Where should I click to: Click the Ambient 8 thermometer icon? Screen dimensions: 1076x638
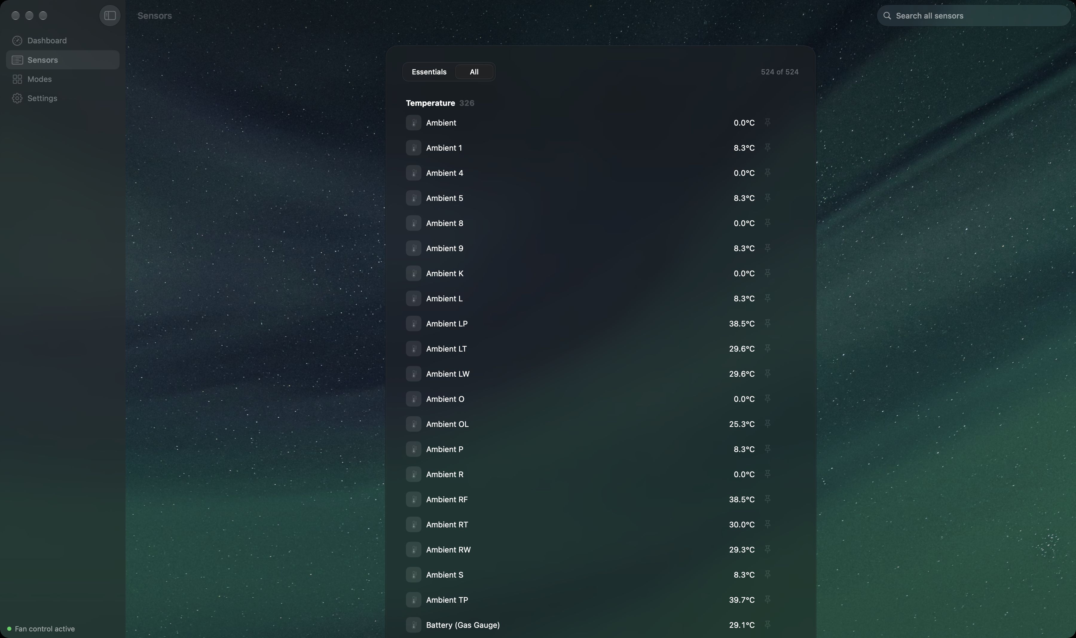pyautogui.click(x=413, y=223)
